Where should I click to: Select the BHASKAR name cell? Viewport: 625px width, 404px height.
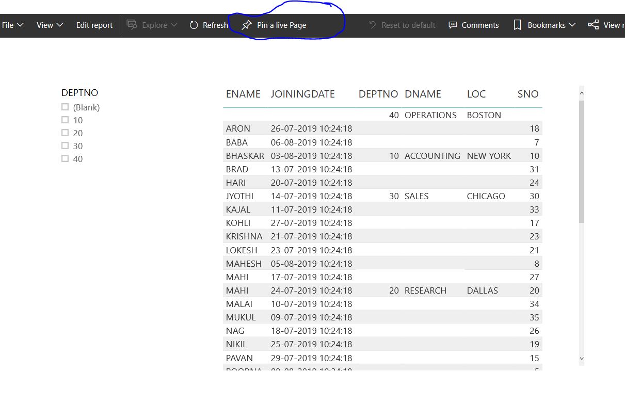coord(245,156)
